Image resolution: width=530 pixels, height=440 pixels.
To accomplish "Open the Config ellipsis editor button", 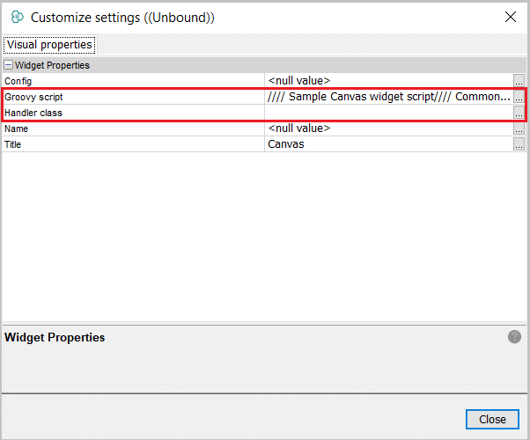I will pos(519,81).
